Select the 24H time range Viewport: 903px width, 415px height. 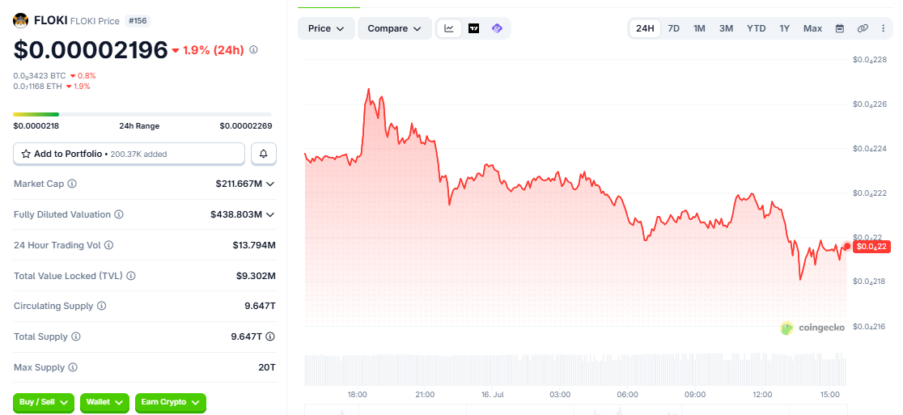(x=645, y=28)
